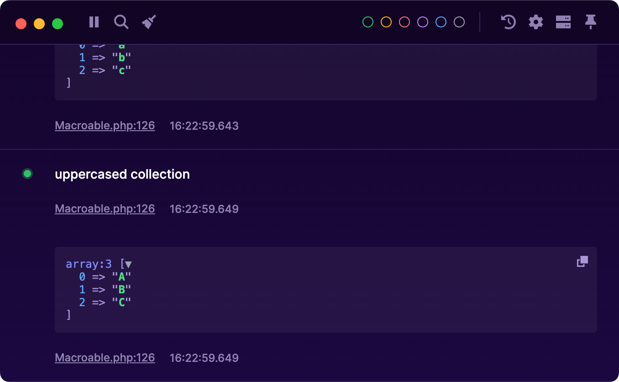Image resolution: width=619 pixels, height=382 pixels.
Task: Copy the array output using the copy icon
Action: pos(582,261)
